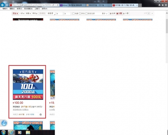This screenshot has height=135, width=168.
Task: Open Windows Start button
Action: click(x=3, y=132)
